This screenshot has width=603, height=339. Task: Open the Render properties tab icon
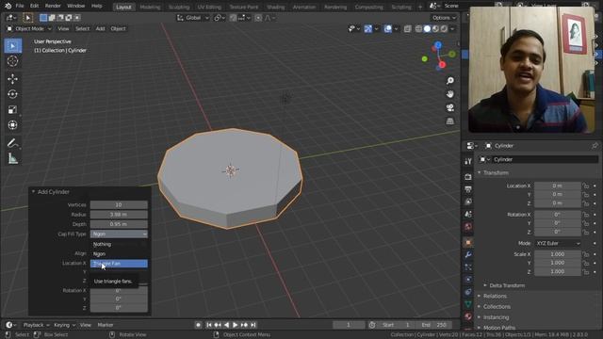coord(468,177)
